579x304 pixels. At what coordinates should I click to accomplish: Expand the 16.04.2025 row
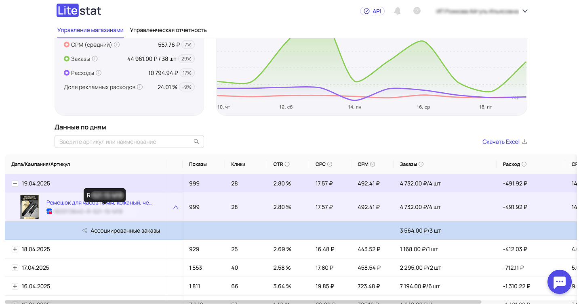pos(15,286)
